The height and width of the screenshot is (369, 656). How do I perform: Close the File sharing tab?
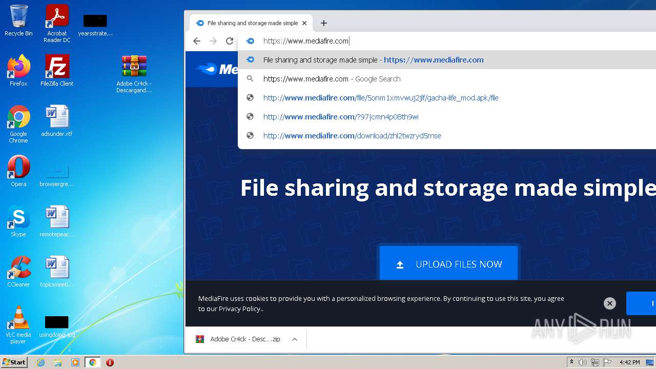click(304, 23)
